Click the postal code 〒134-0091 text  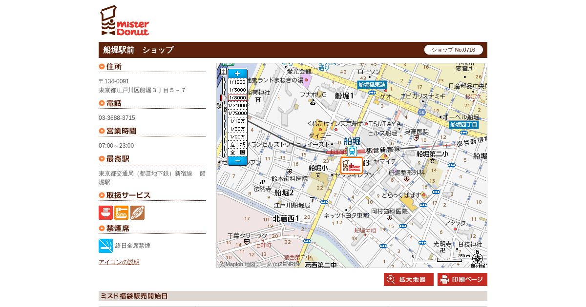pos(114,81)
